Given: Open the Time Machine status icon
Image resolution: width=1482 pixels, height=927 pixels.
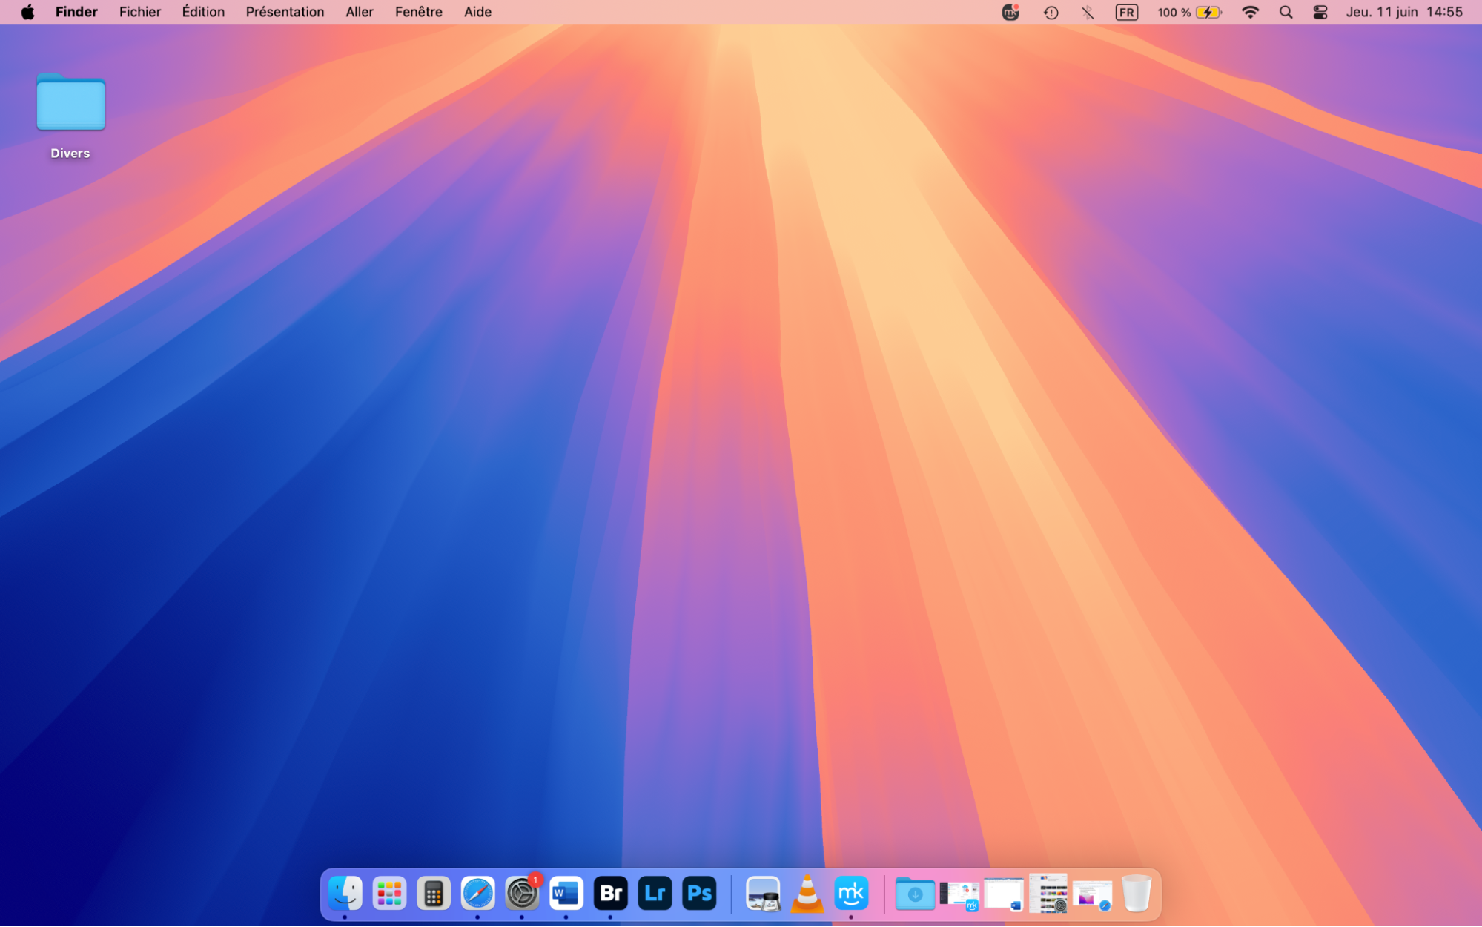Looking at the screenshot, I should pos(1051,13).
